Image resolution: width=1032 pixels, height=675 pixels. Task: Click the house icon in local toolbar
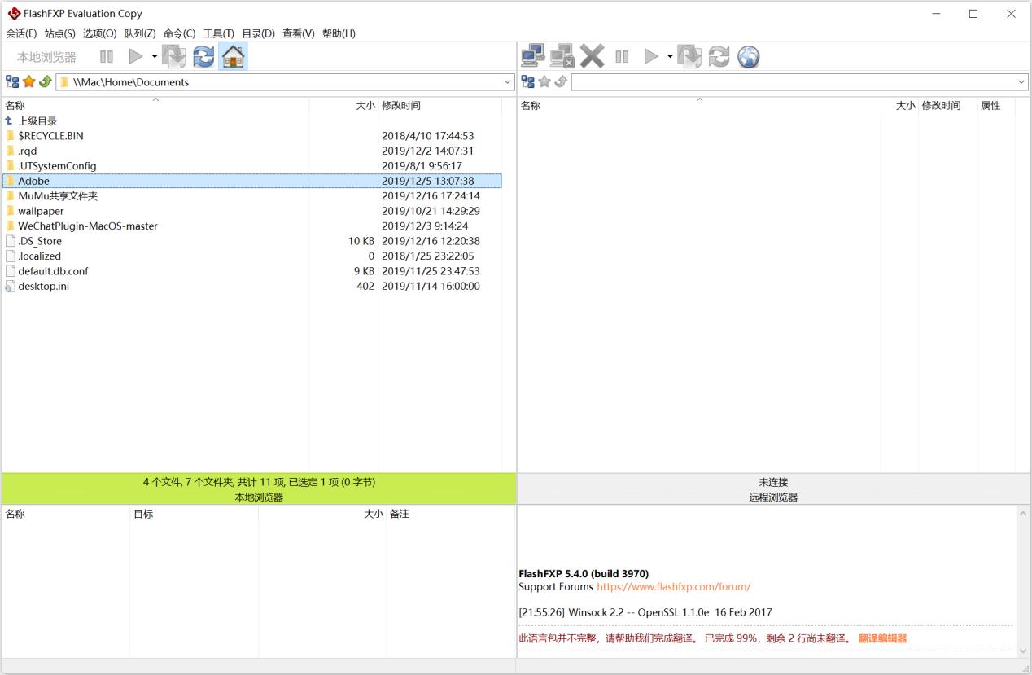pos(233,56)
